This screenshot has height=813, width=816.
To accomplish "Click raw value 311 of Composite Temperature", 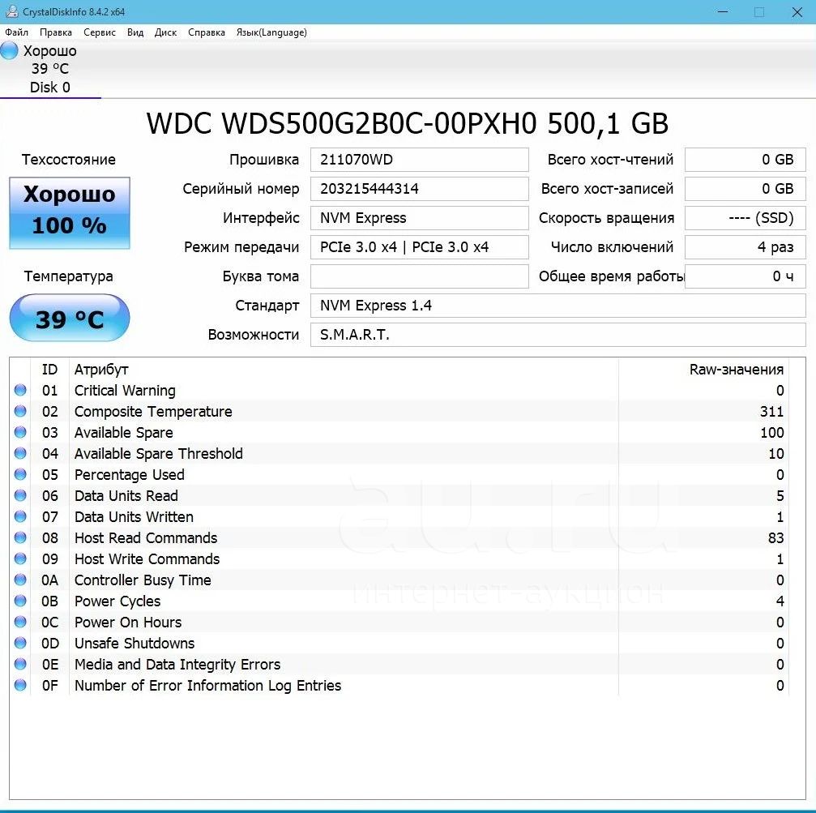I will click(771, 412).
